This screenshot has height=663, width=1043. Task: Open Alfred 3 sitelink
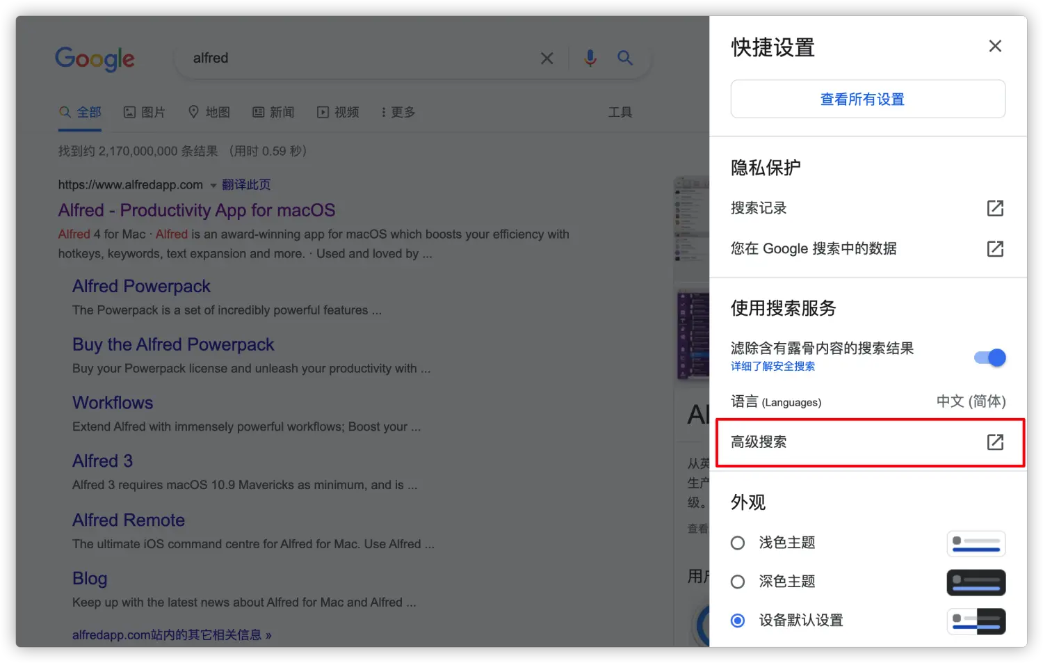pyautogui.click(x=102, y=461)
